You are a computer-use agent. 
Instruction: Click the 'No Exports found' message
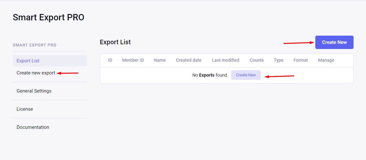[210, 75]
